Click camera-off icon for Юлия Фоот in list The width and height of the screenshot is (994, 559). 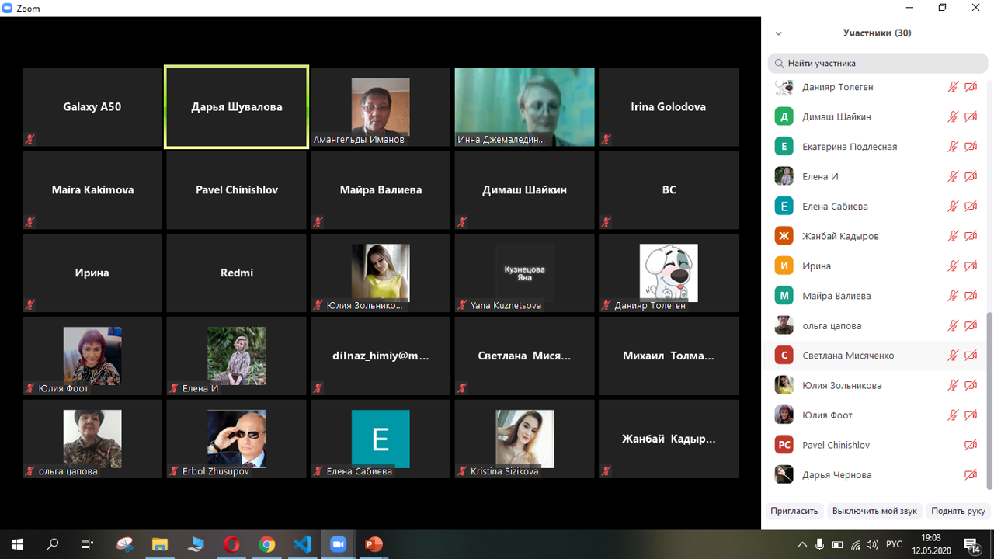tap(971, 415)
